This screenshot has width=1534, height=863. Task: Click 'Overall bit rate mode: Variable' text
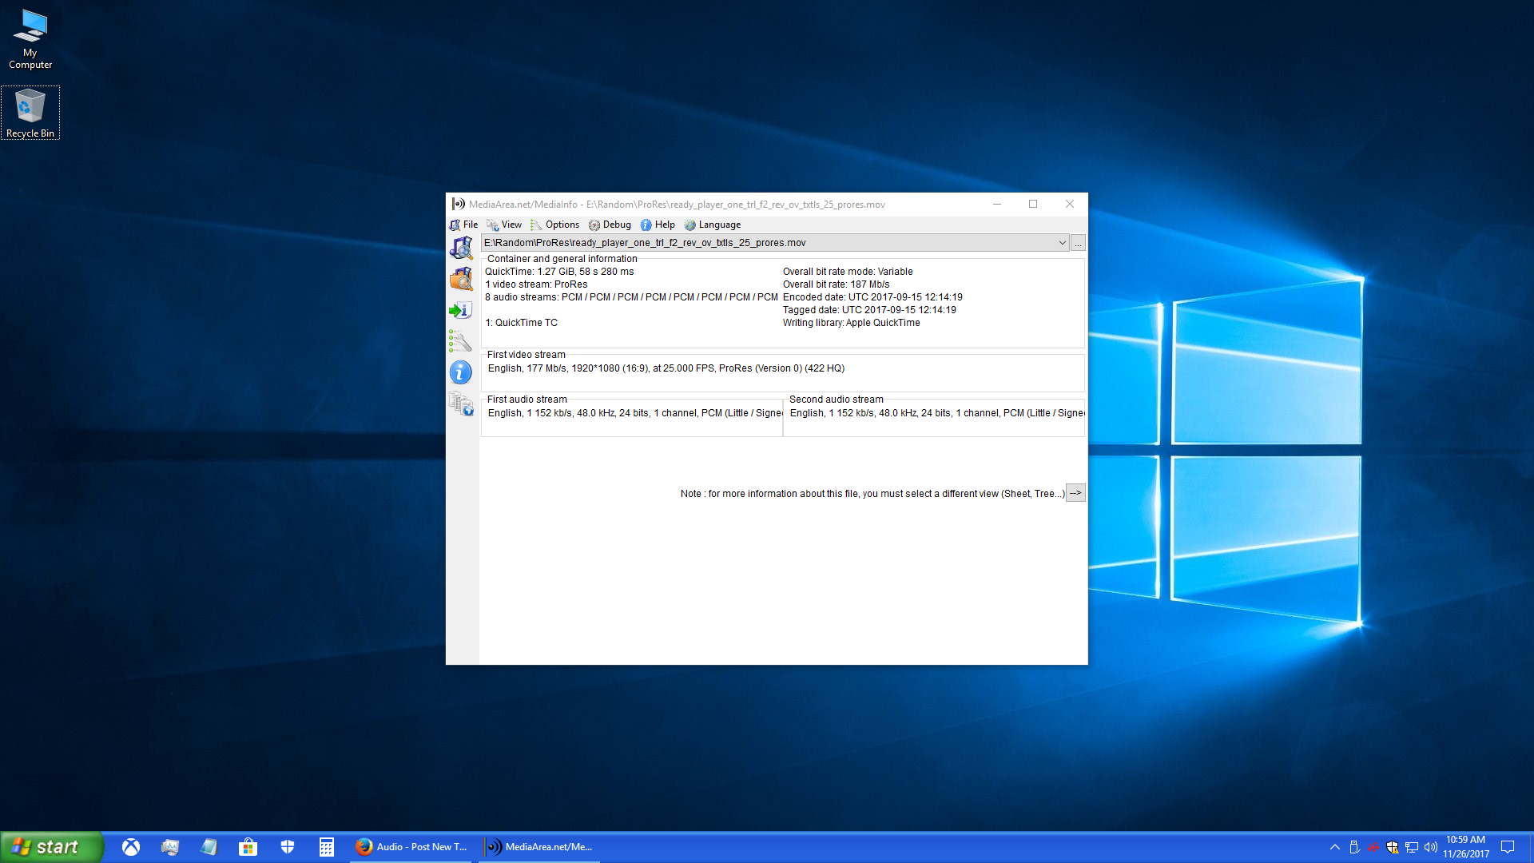[x=848, y=272]
